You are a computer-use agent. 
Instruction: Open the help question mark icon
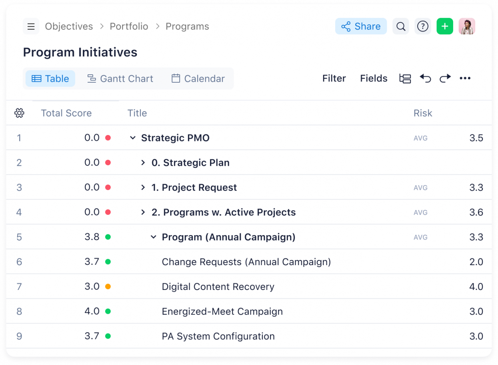[422, 27]
